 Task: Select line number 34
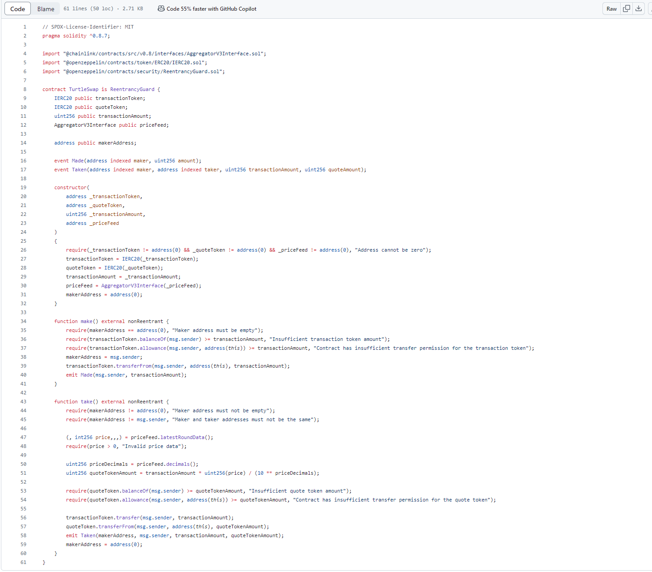(23, 321)
